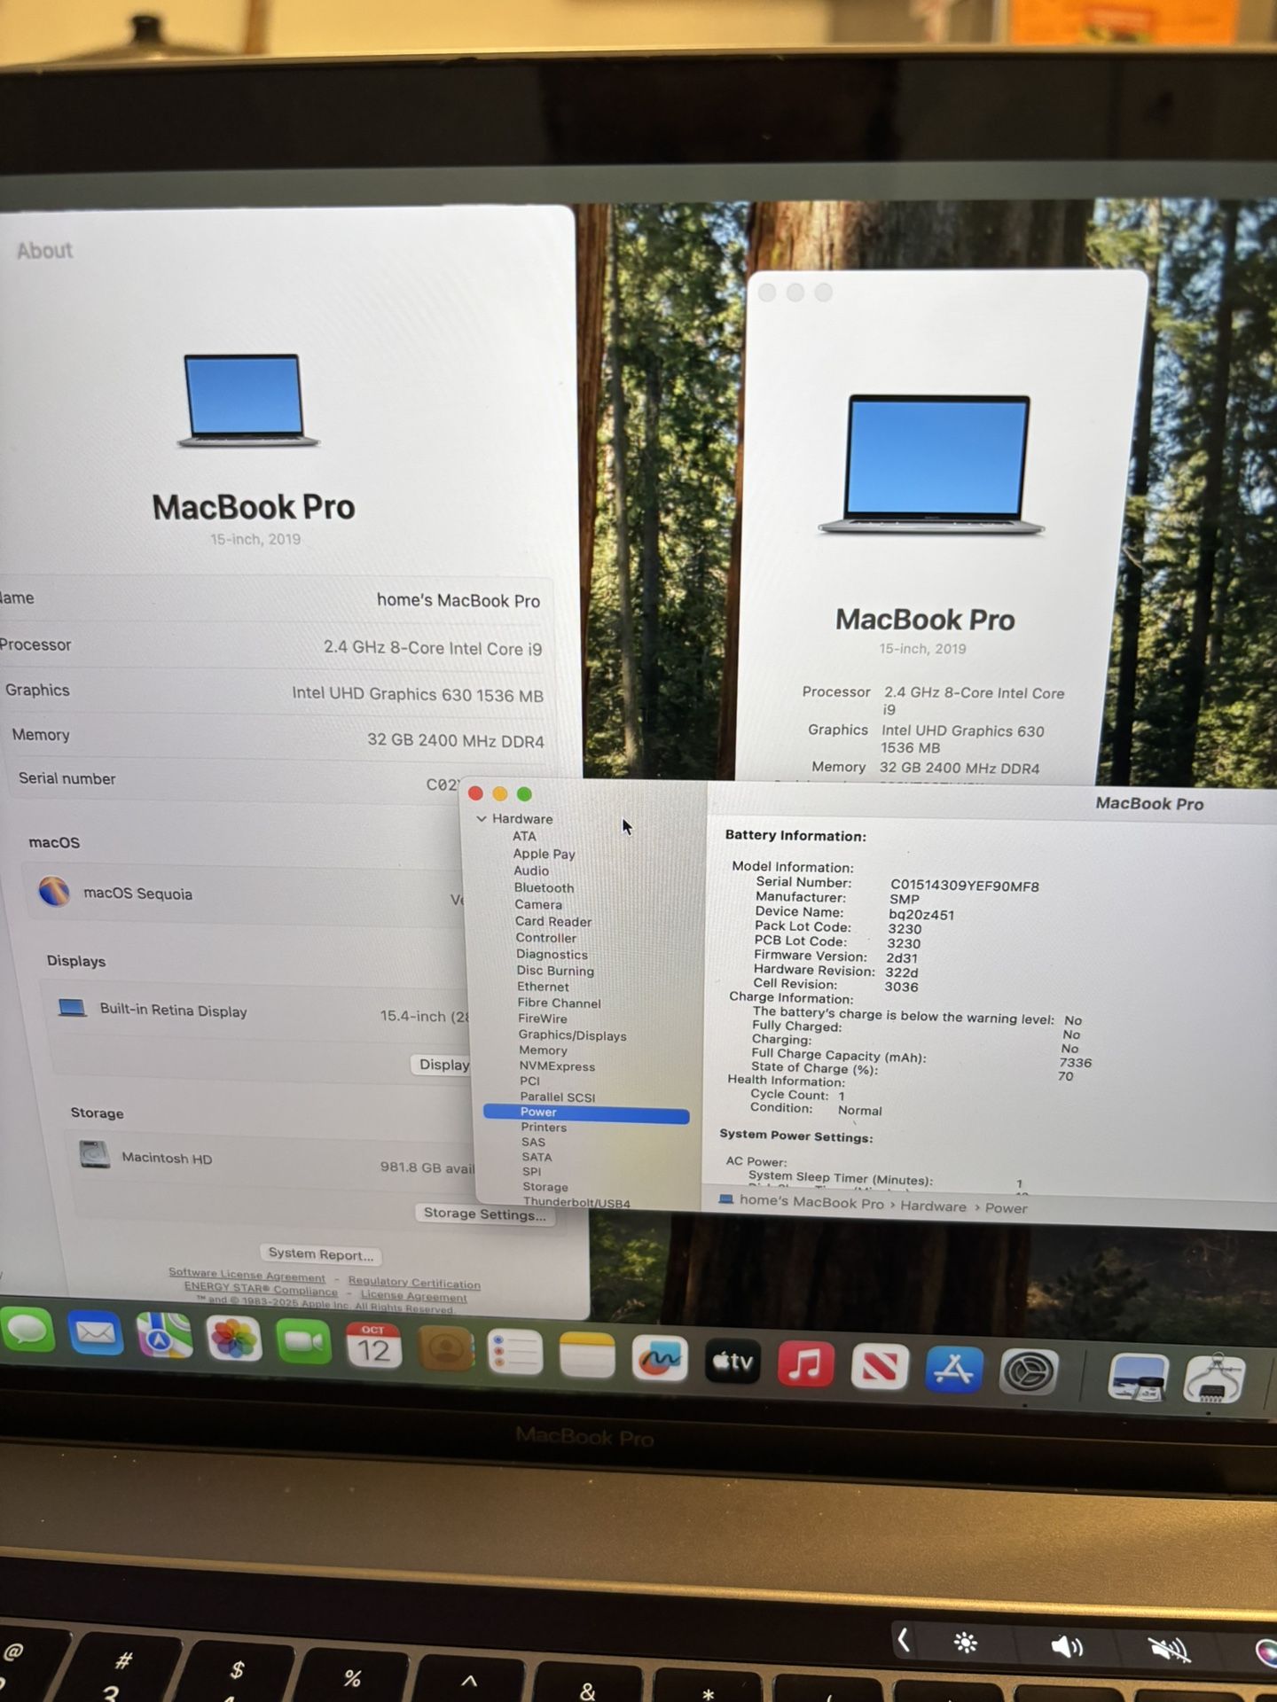Open the Regulatory Certification link
Viewport: 1277px width, 1702px height.
click(414, 1282)
